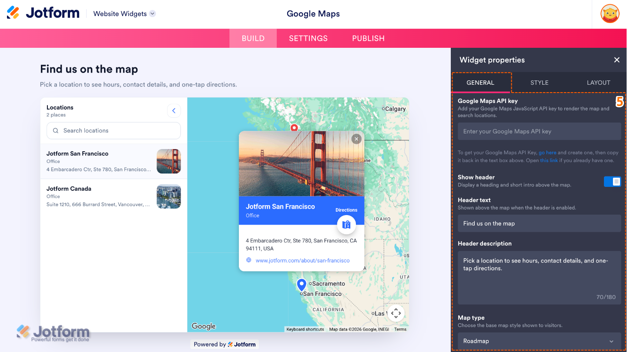Open Vancouver skyline list thumbnail
The height and width of the screenshot is (352, 627).
pyautogui.click(x=169, y=196)
